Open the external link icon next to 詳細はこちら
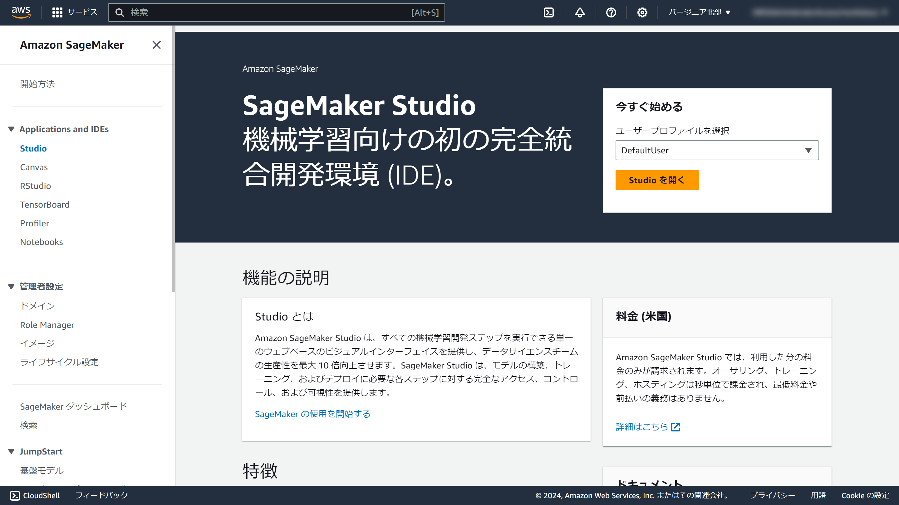The height and width of the screenshot is (505, 899). (675, 426)
